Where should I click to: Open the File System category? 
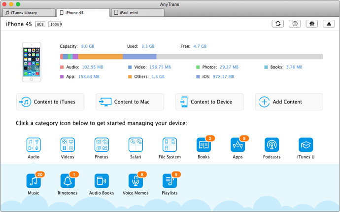pos(170,145)
